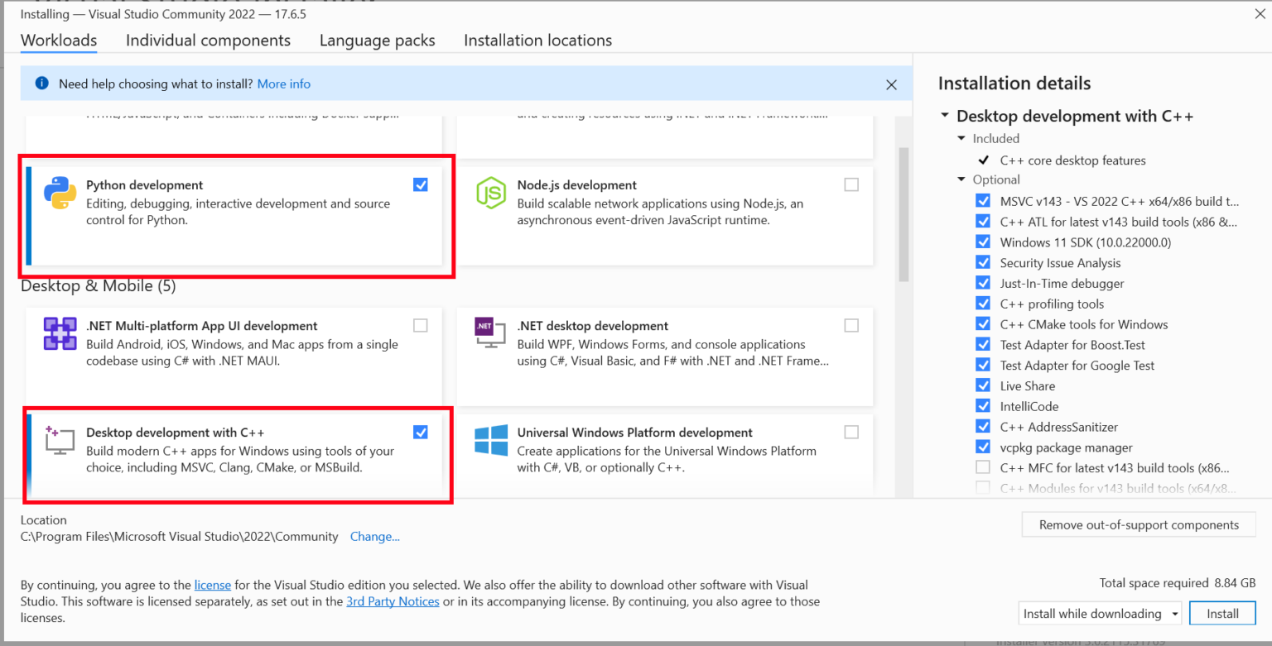Open the Language packs tab
The height and width of the screenshot is (646, 1272).
click(377, 41)
